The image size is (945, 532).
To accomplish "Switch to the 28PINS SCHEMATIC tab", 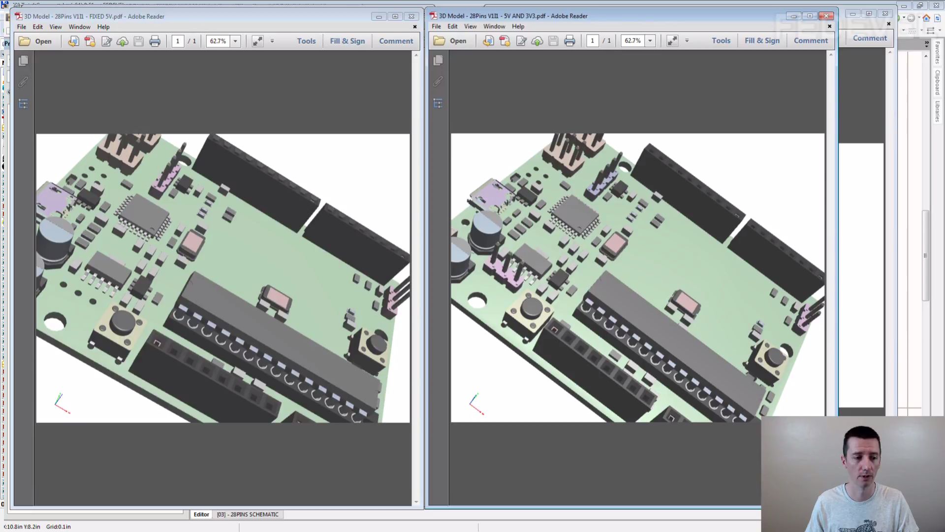I will point(248,514).
